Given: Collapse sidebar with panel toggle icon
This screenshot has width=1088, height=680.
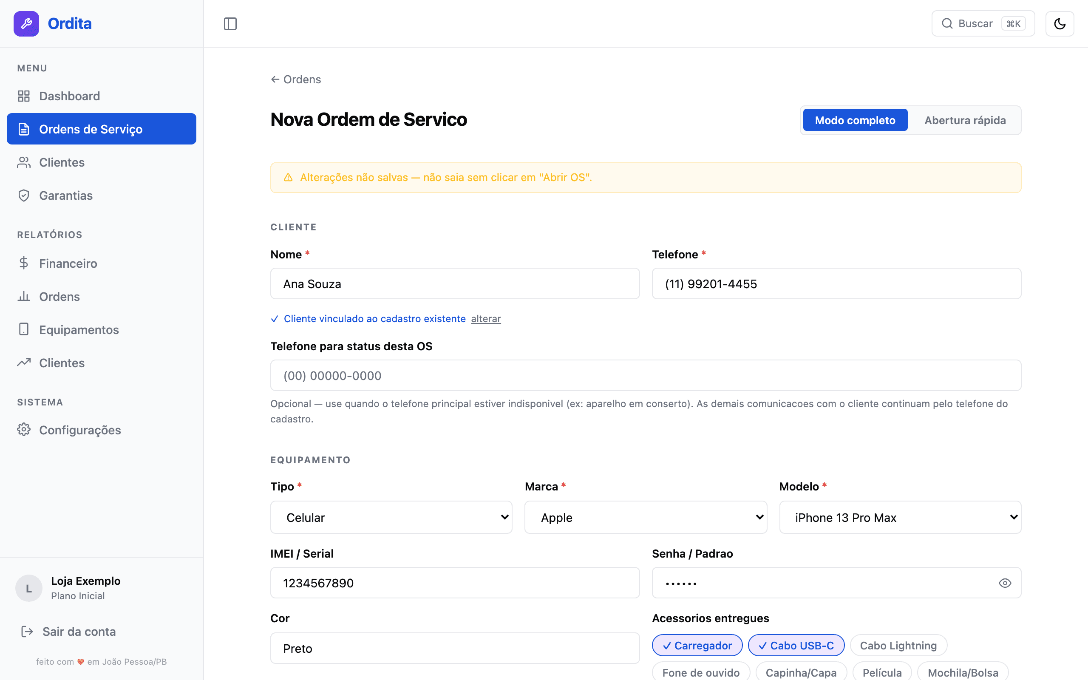Looking at the screenshot, I should [230, 23].
